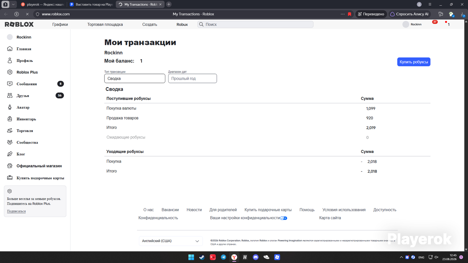Open the language selector Английский (США)

coord(171,241)
